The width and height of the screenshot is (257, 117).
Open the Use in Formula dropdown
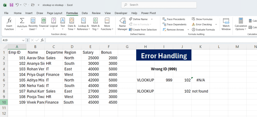(140, 24)
